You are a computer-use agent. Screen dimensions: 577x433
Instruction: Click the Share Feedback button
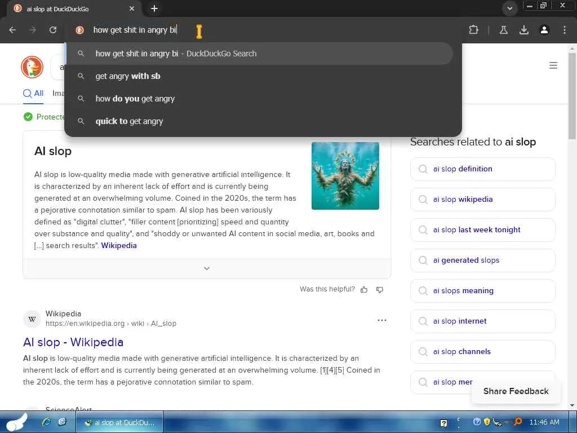[516, 391]
